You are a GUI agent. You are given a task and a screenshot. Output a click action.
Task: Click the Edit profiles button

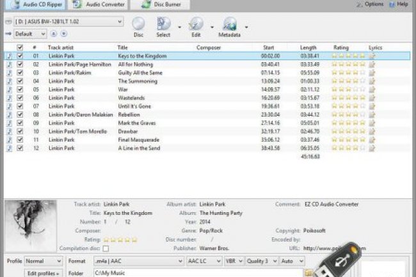click(x=44, y=273)
